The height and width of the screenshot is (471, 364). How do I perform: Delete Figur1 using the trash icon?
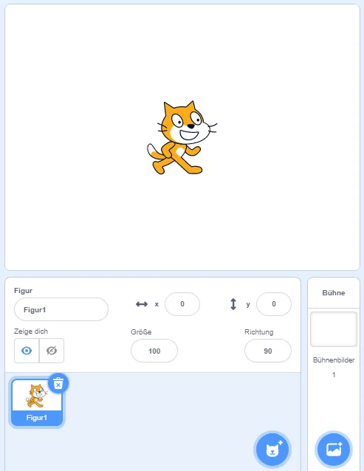pos(58,384)
